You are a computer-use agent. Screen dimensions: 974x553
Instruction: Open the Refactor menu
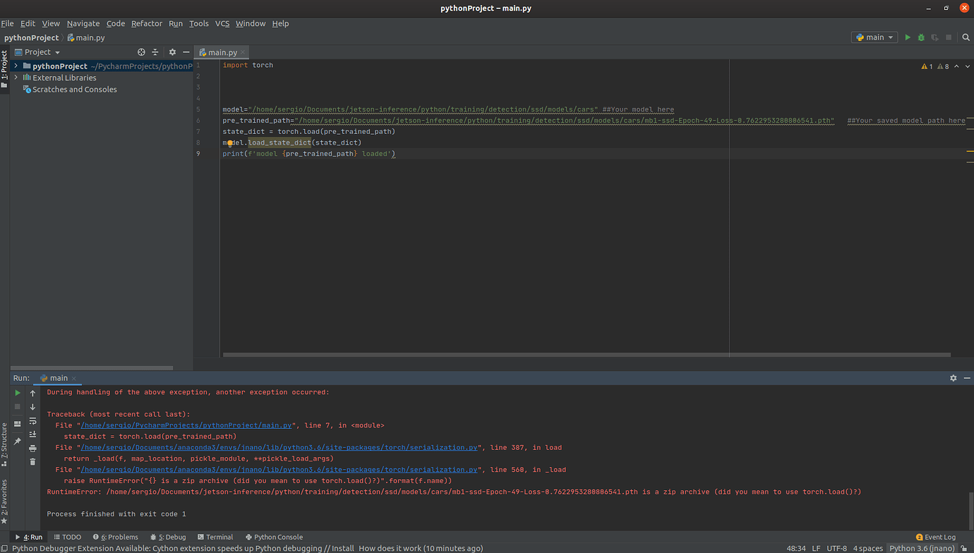point(147,23)
